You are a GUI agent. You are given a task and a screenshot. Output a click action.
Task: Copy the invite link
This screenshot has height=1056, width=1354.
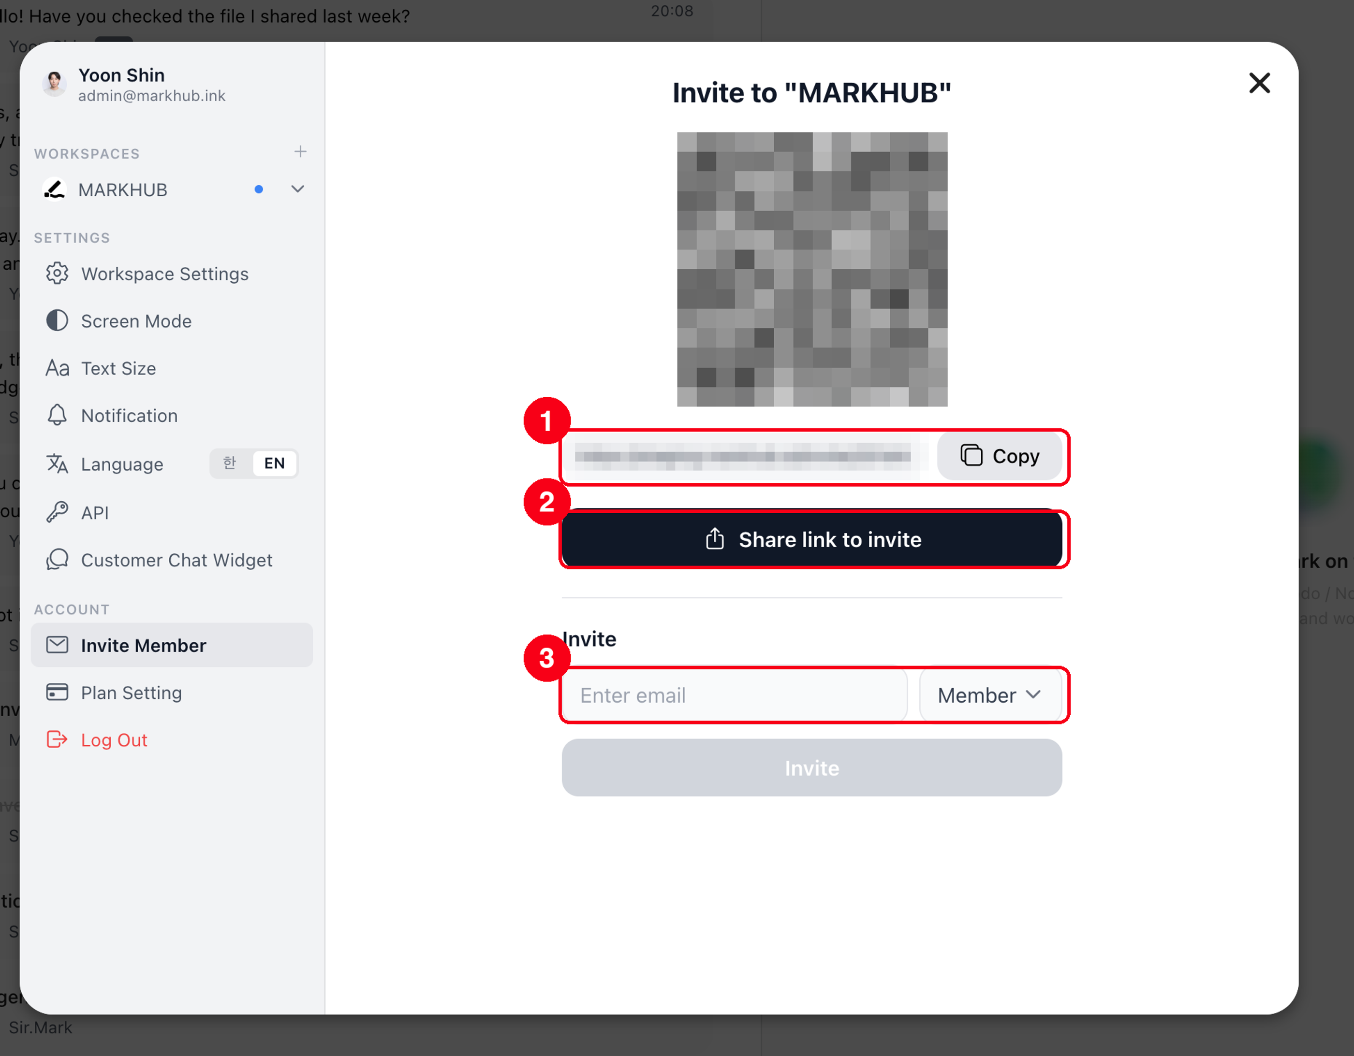tap(1000, 455)
